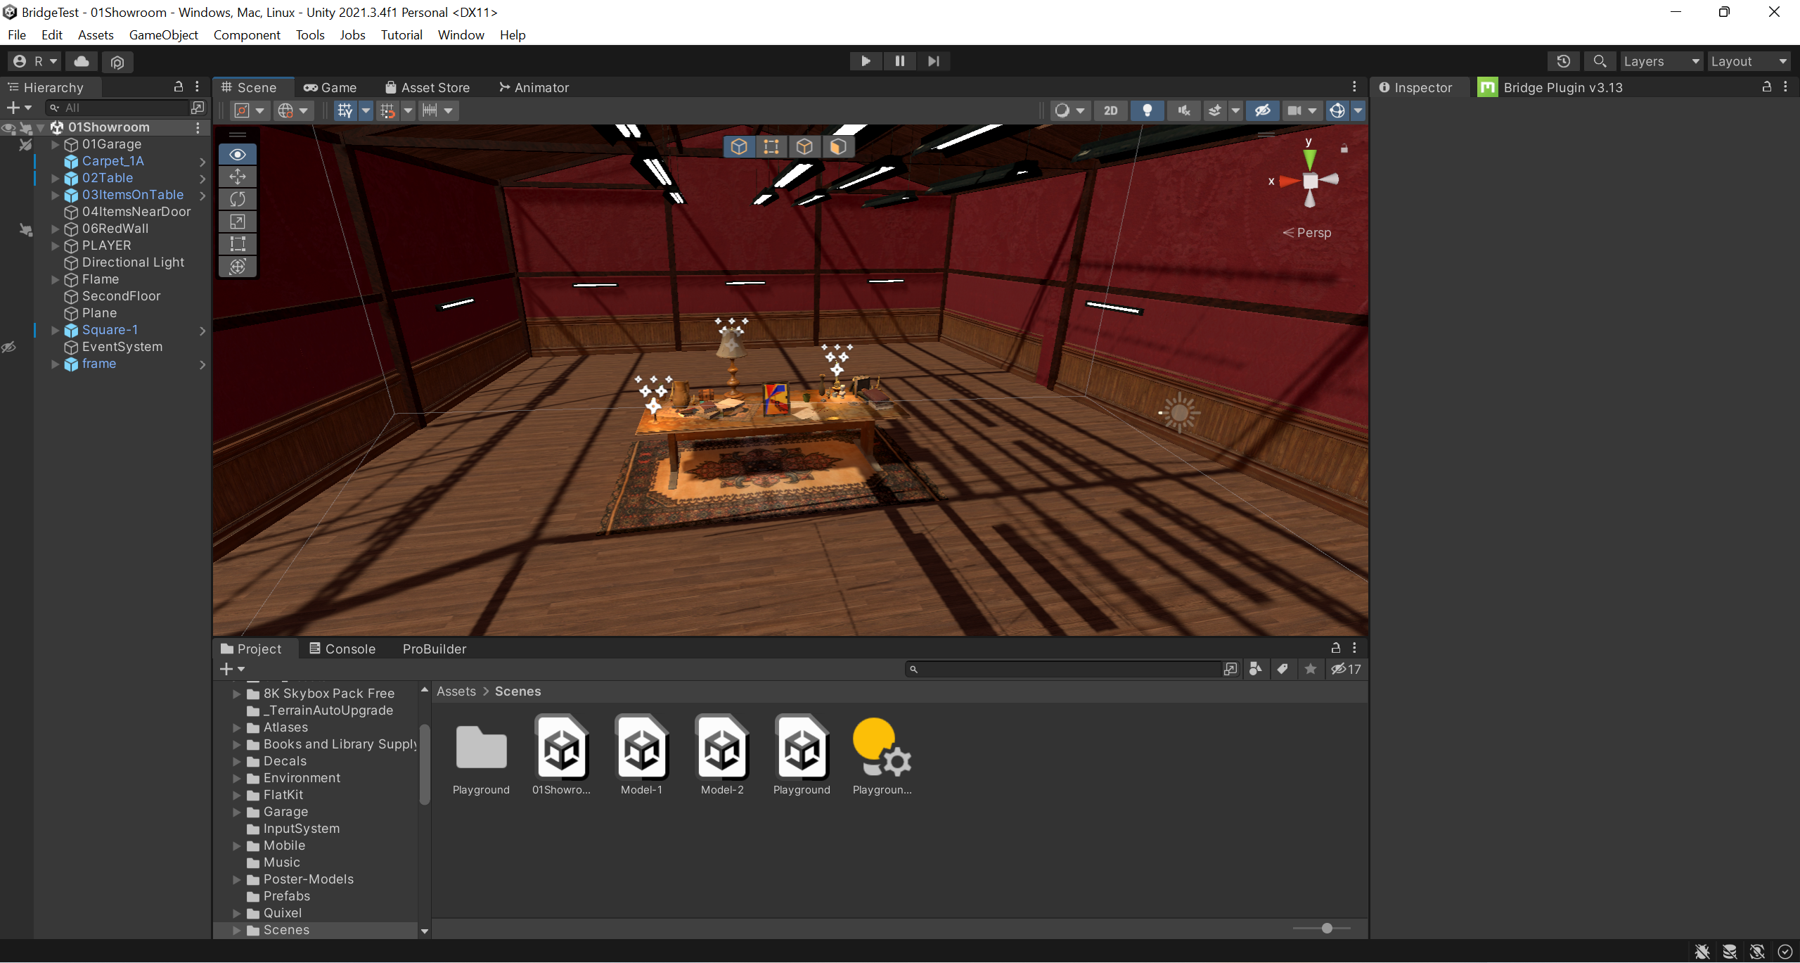Viewport: 1800px width, 963px height.
Task: Toggle scene lighting bulb
Action: (x=1147, y=110)
